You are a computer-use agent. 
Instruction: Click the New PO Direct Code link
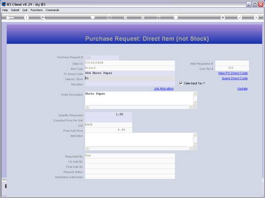(x=233, y=73)
